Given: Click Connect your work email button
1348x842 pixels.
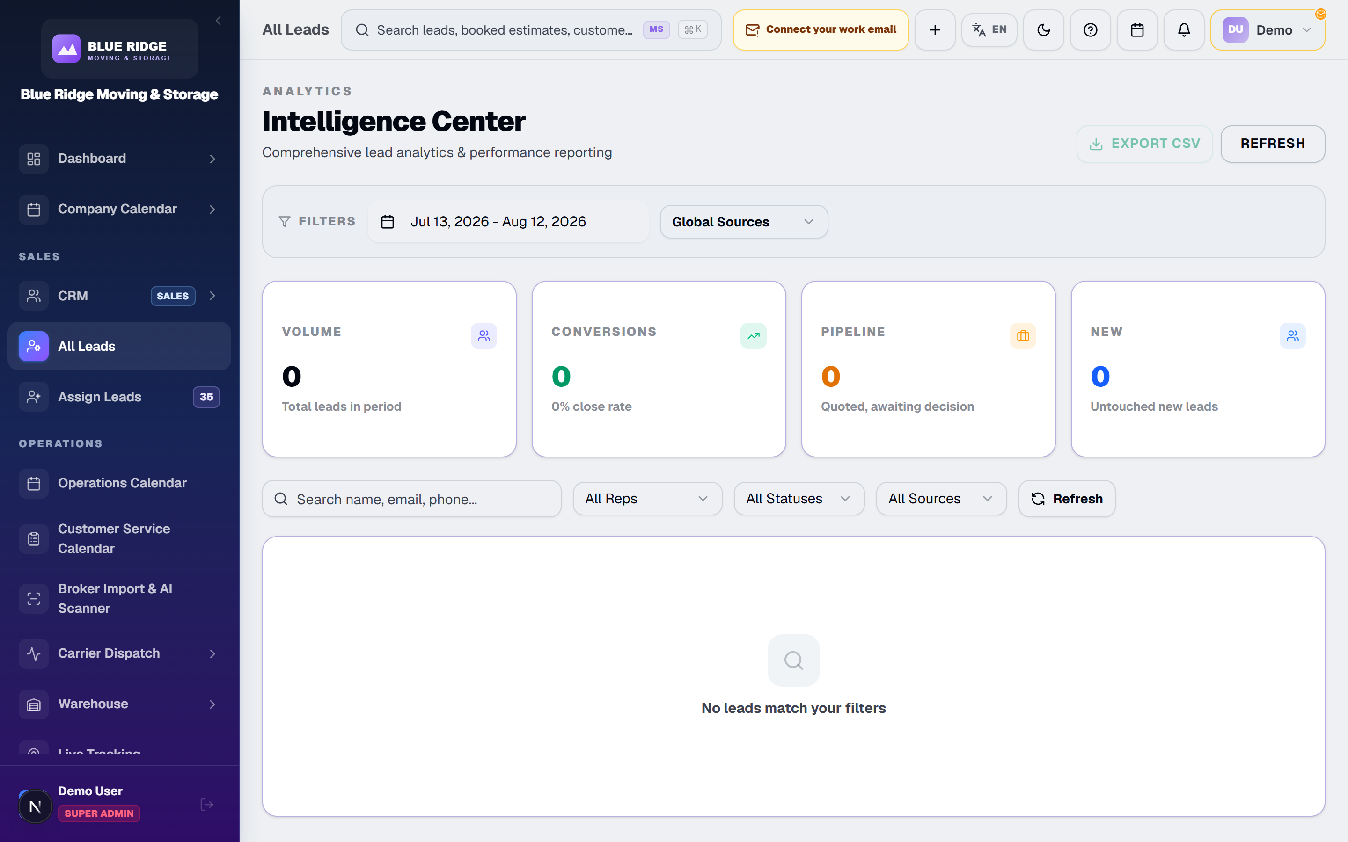Looking at the screenshot, I should [821, 30].
